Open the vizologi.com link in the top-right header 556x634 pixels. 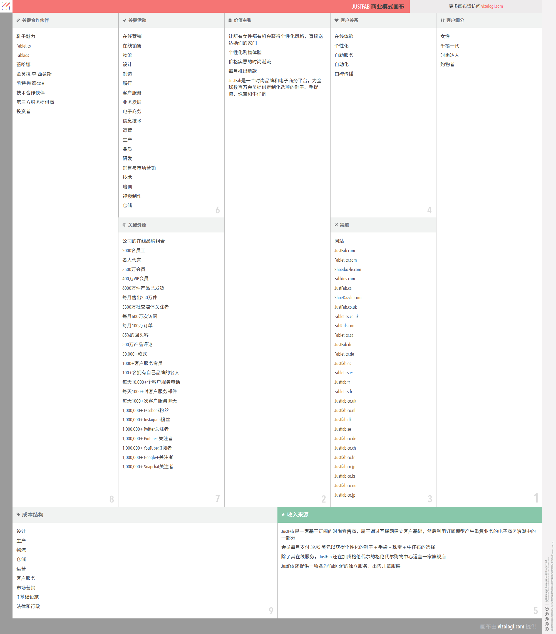click(x=492, y=6)
